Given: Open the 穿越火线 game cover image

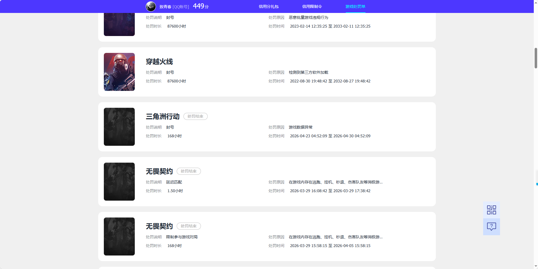Looking at the screenshot, I should [x=119, y=72].
